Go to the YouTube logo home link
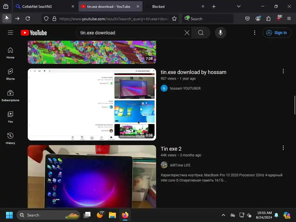 [x=34, y=33]
